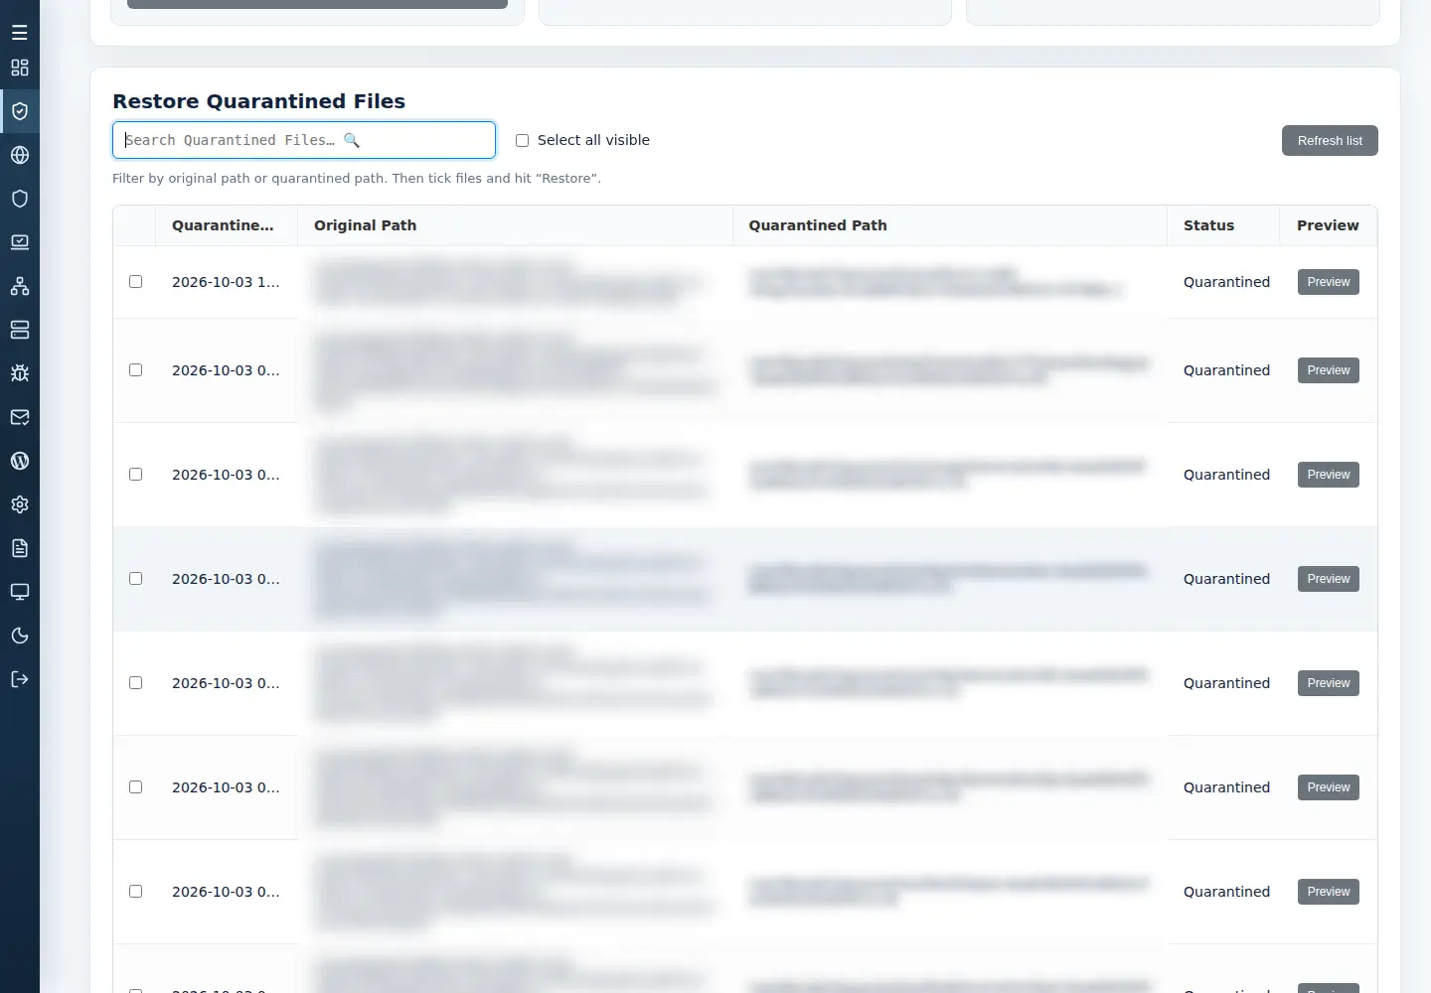Toggle dark mode with moon icon
Screen dimensions: 1431x993
coord(20,636)
